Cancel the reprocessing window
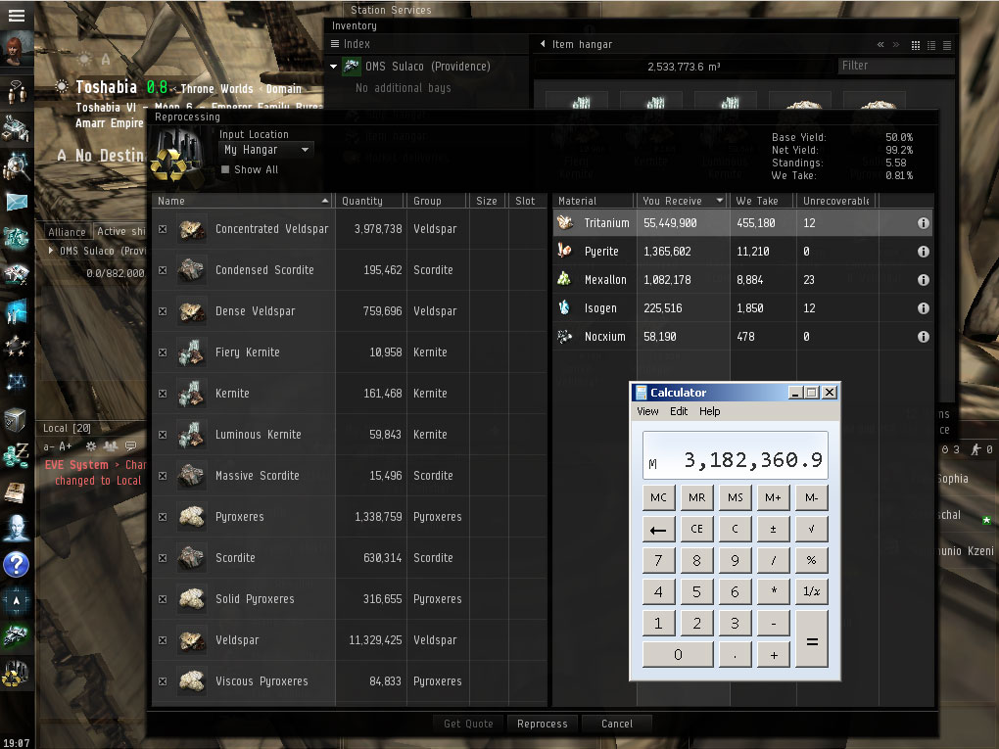 click(617, 724)
